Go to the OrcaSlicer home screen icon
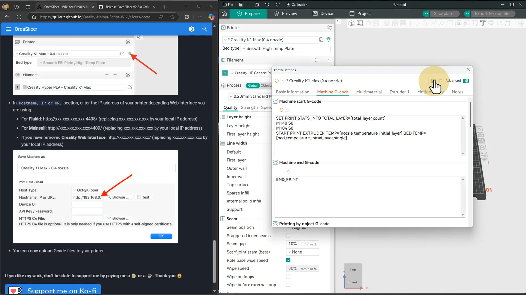Screen dimensions: 526x295 click(x=224, y=14)
